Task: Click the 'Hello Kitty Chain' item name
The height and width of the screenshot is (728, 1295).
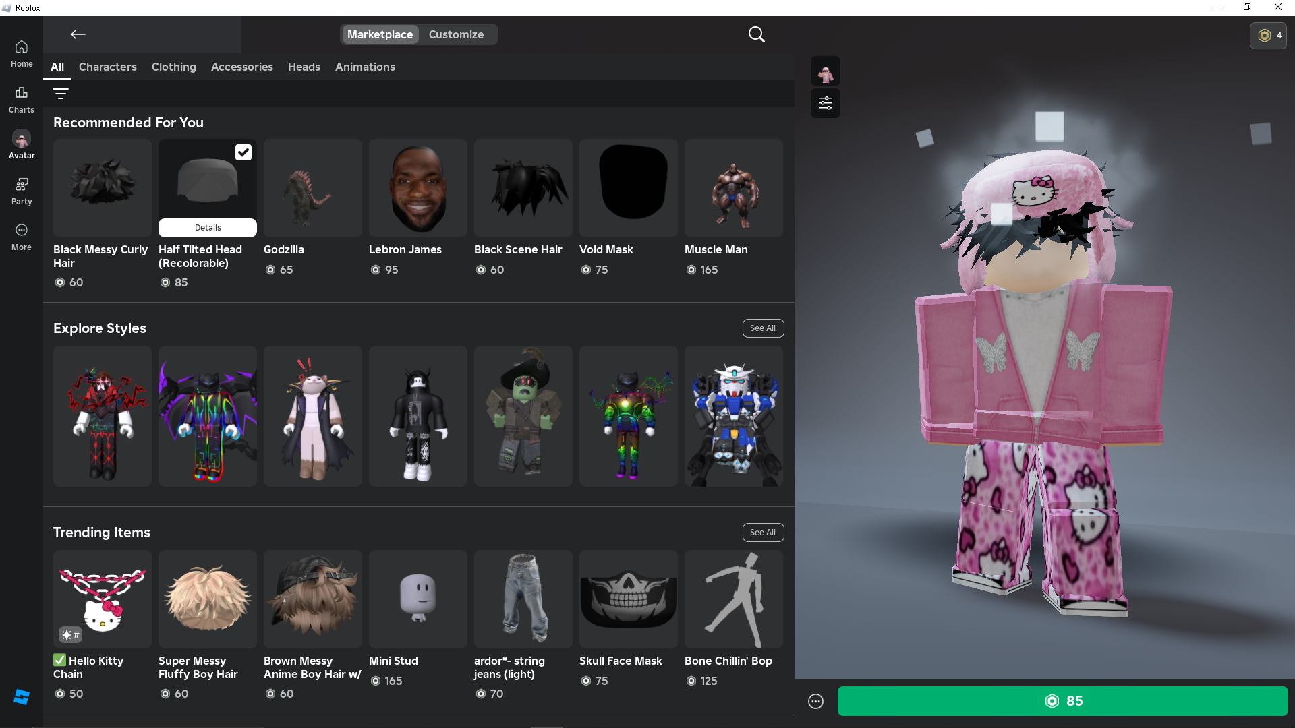Action: pyautogui.click(x=88, y=667)
